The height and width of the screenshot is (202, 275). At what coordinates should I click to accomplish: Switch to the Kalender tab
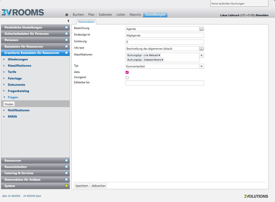pyautogui.click(x=105, y=15)
